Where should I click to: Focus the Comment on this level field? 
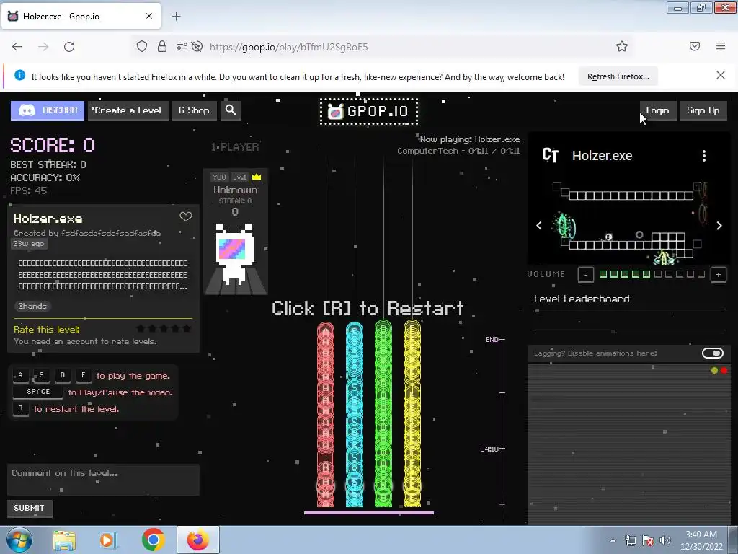[103, 480]
